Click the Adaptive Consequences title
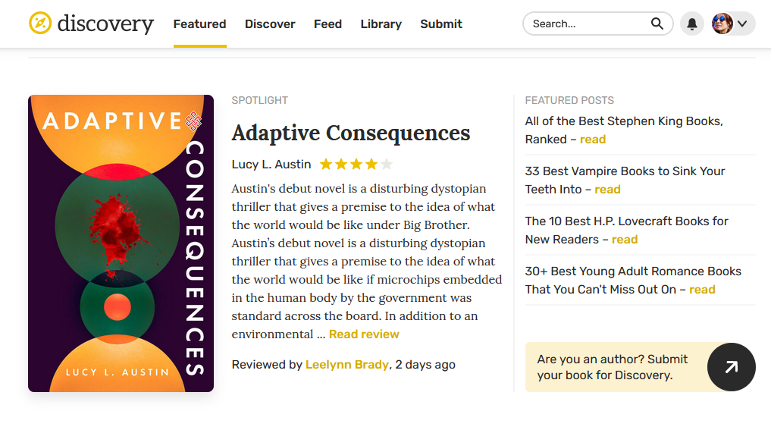The image size is (771, 430). click(x=351, y=133)
